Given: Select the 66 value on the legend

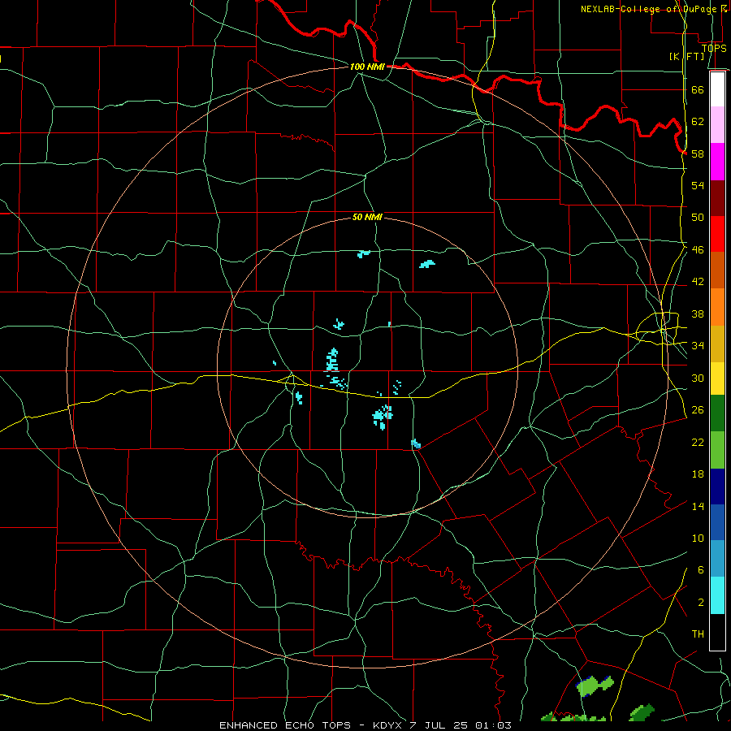Looking at the screenshot, I should point(698,89).
